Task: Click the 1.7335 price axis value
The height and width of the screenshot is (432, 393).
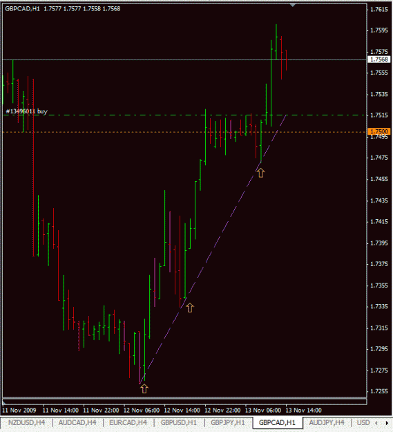Action: click(379, 306)
